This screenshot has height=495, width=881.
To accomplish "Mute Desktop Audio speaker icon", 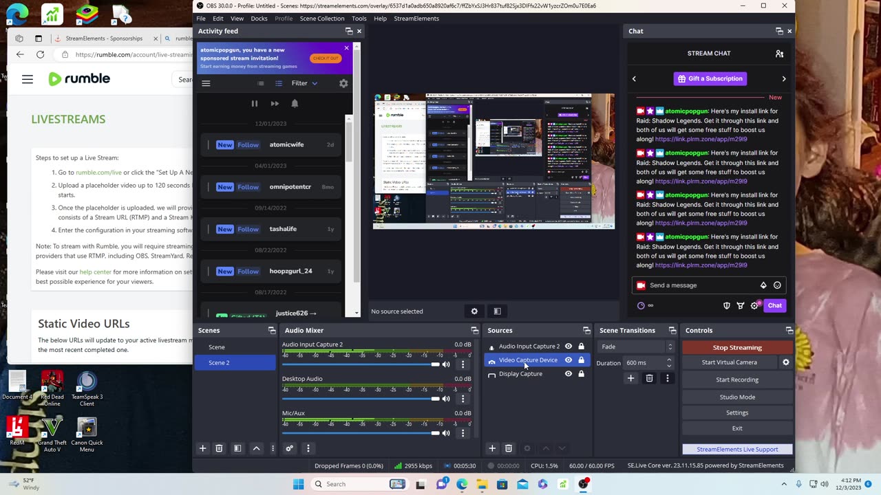I will tap(446, 399).
